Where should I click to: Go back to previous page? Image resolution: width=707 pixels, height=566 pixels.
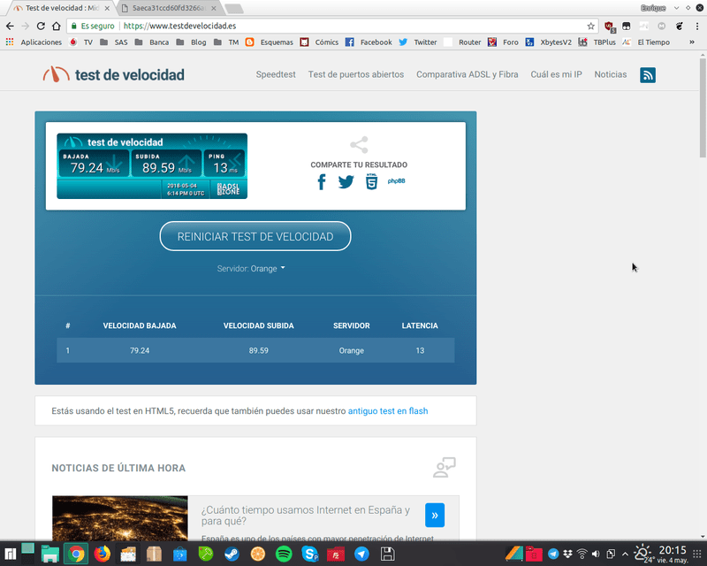(10, 26)
